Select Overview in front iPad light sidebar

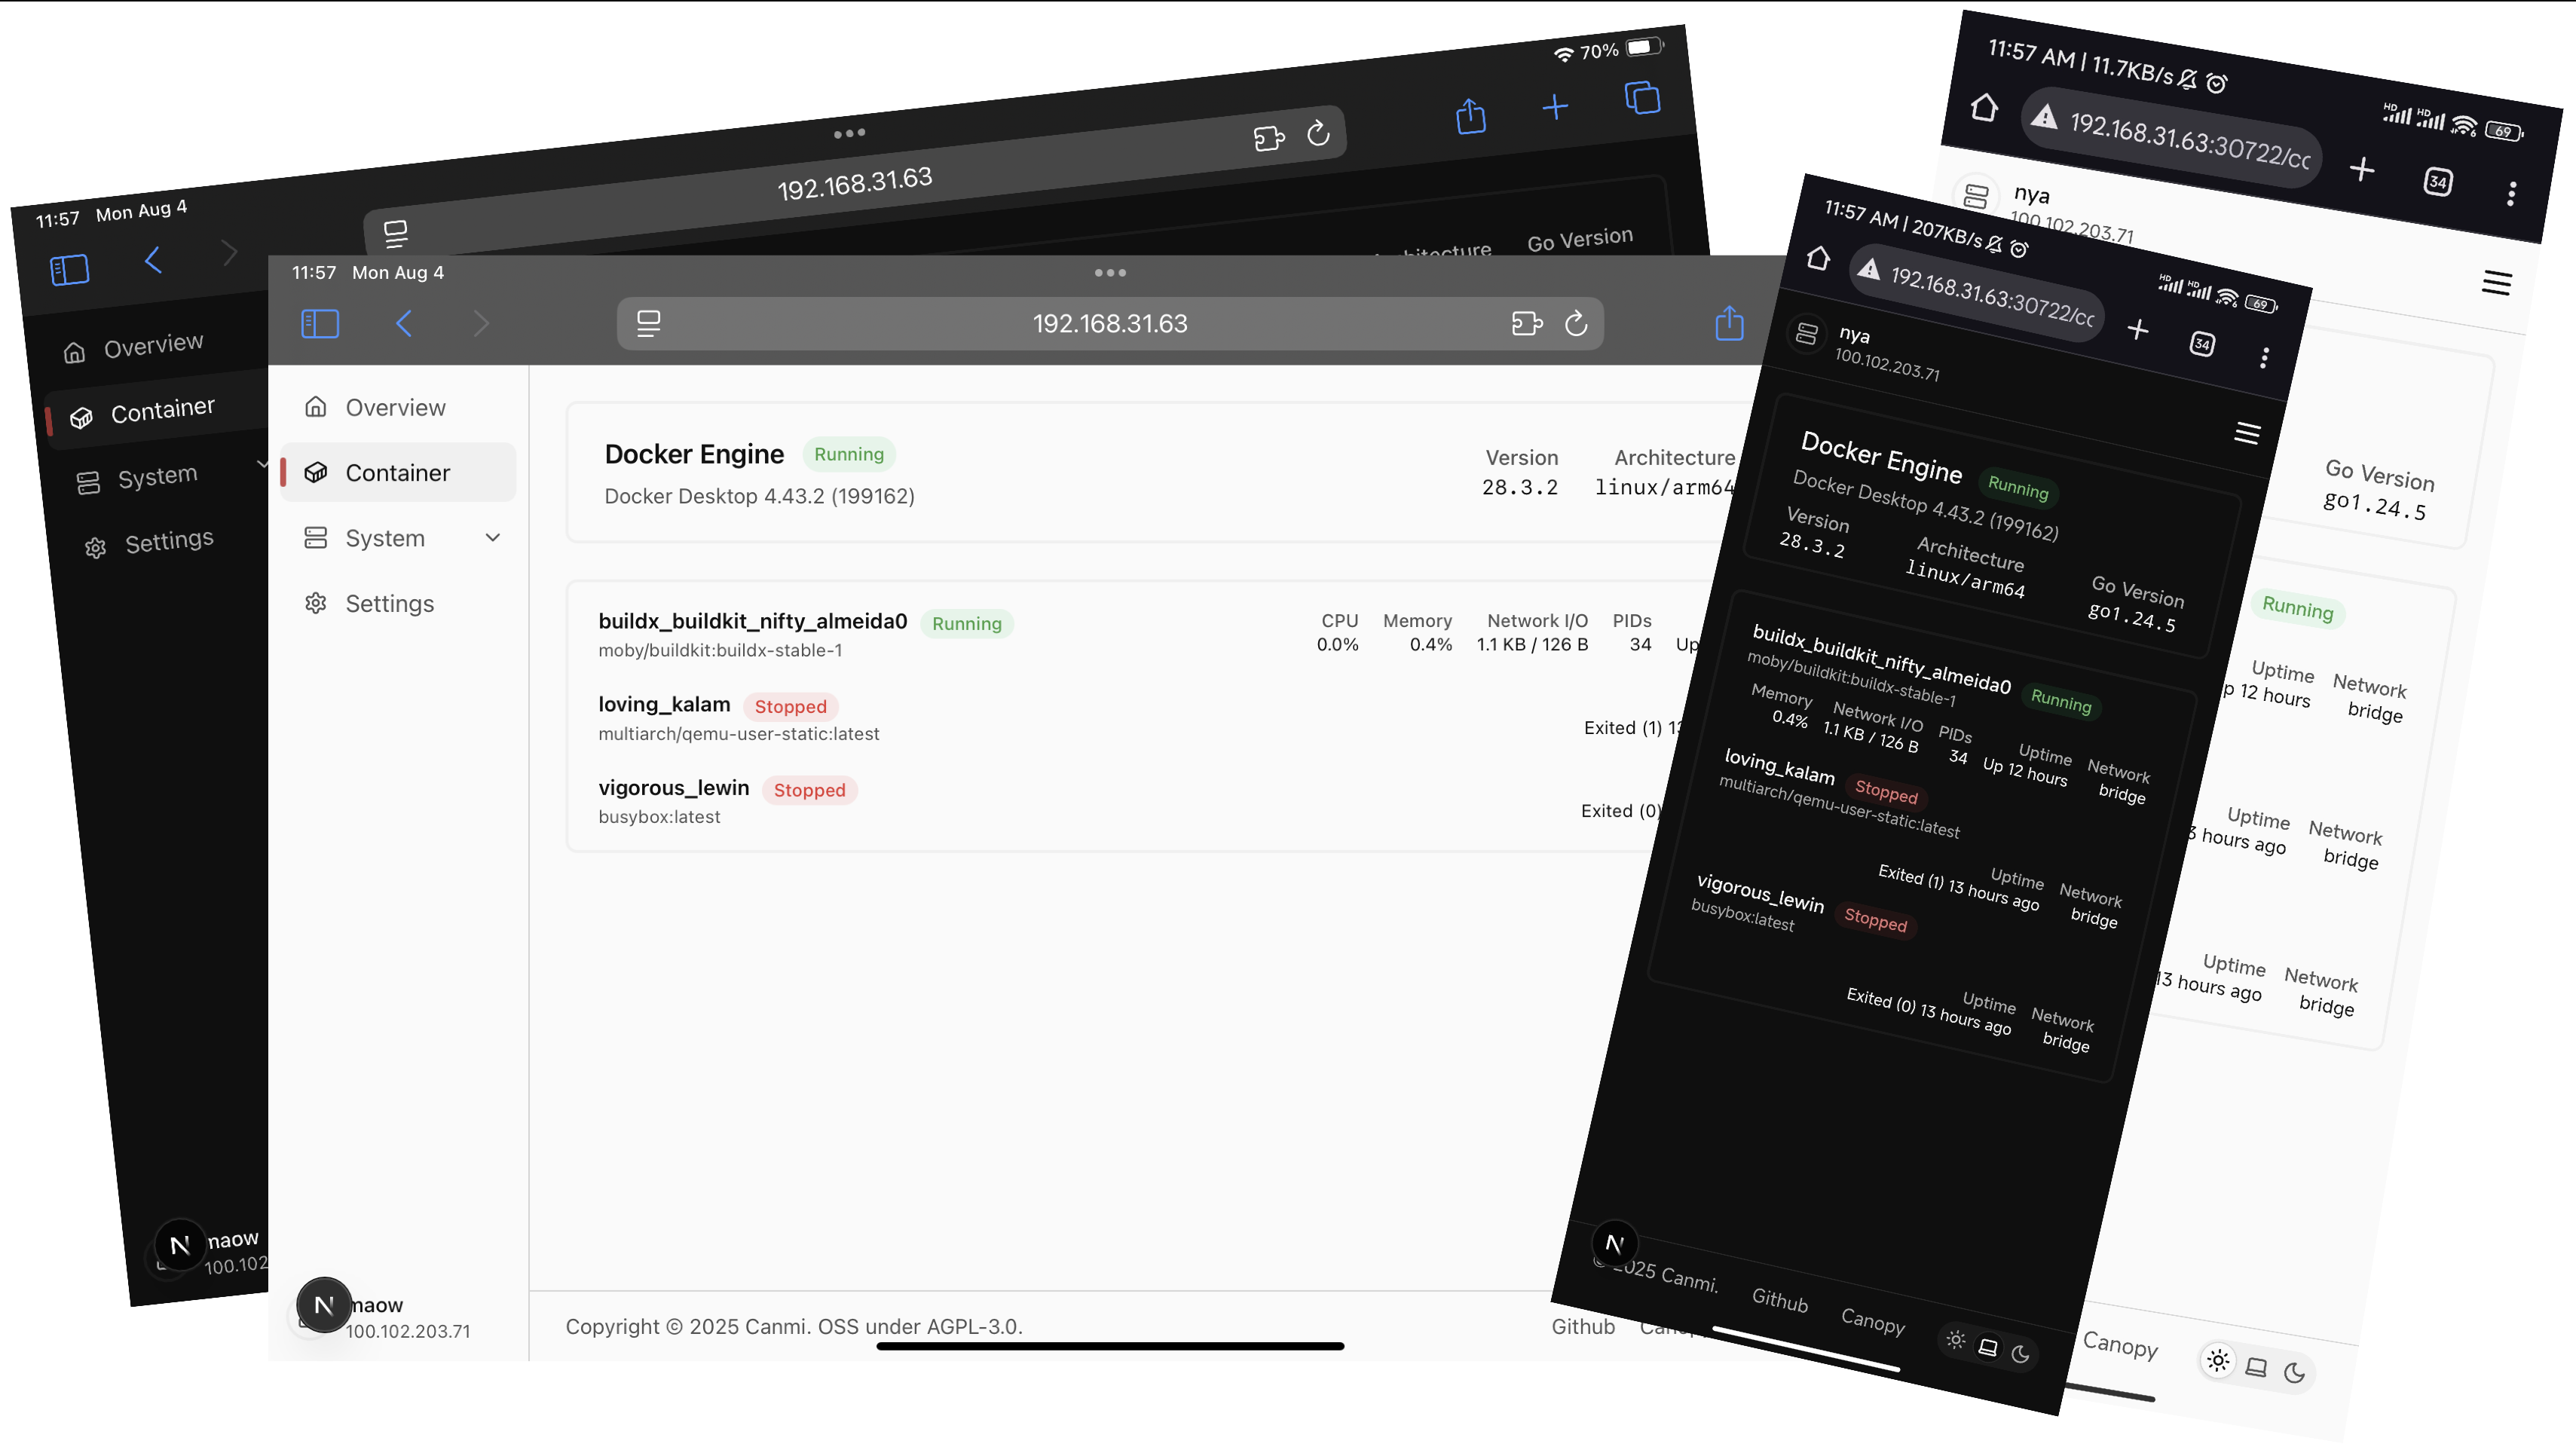pos(395,407)
